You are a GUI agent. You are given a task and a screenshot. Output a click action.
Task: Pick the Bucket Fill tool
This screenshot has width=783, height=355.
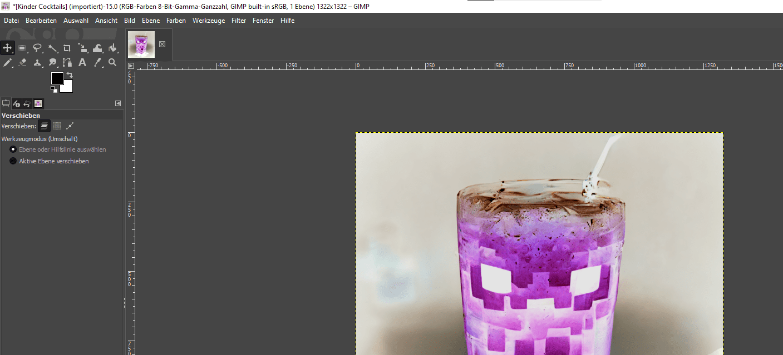point(112,48)
